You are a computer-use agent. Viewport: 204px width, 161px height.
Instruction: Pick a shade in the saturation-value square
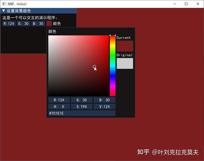tap(78, 65)
